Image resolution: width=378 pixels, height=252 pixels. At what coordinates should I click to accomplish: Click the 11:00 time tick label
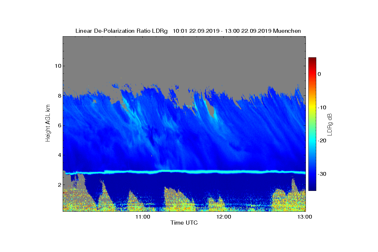tap(142, 217)
